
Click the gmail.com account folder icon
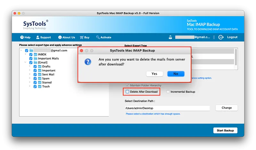pyautogui.click(x=31, y=50)
